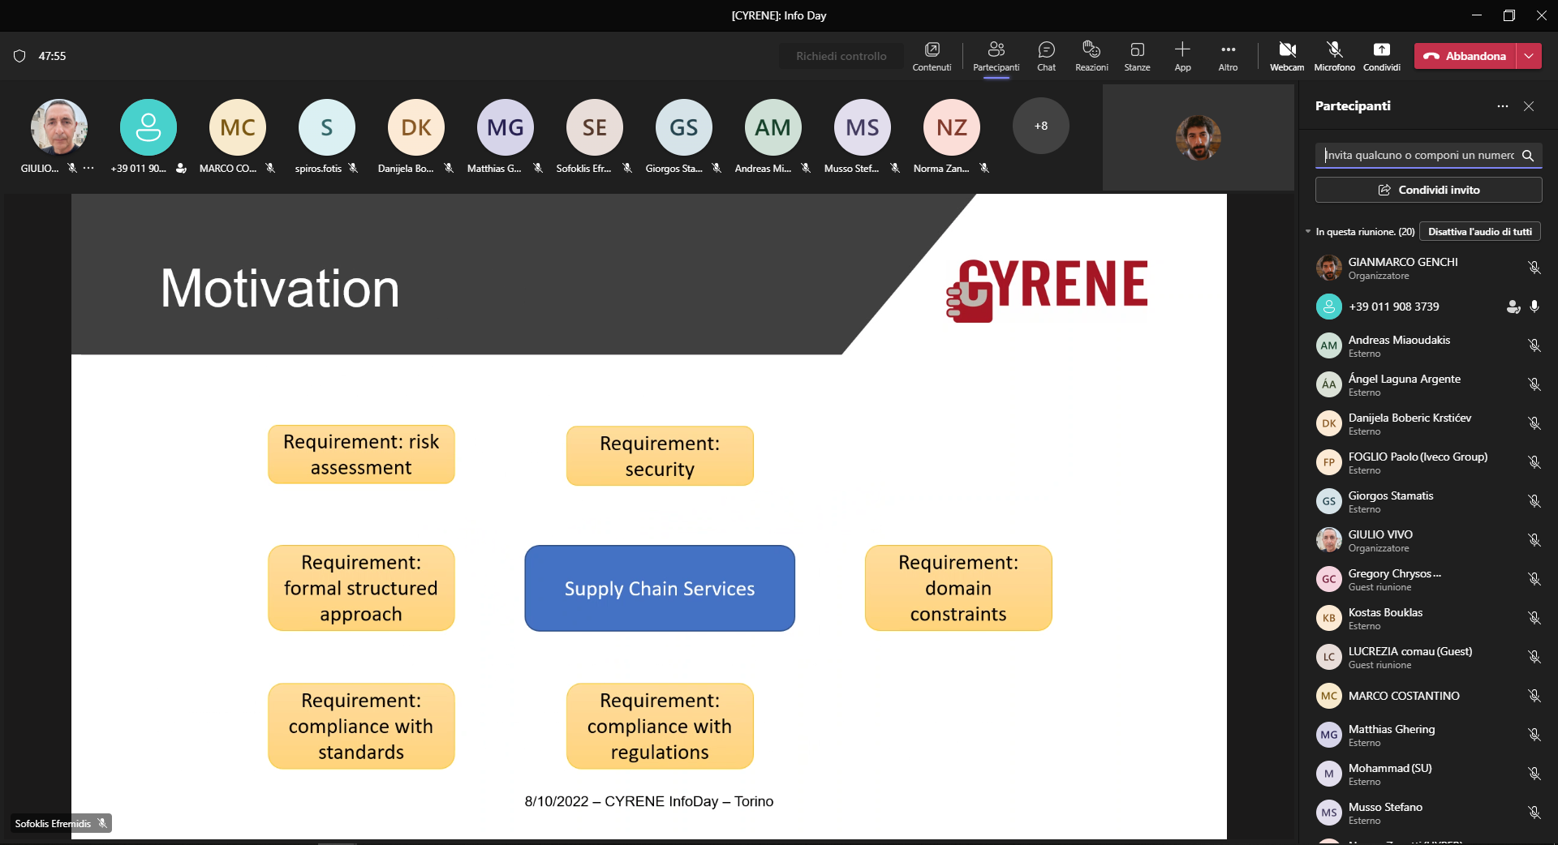Click Condividi invito button

point(1428,190)
